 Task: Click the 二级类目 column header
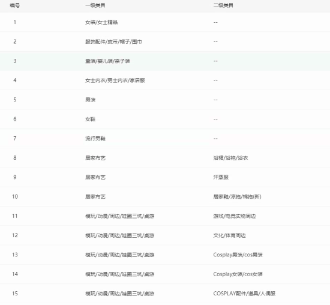point(223,5)
